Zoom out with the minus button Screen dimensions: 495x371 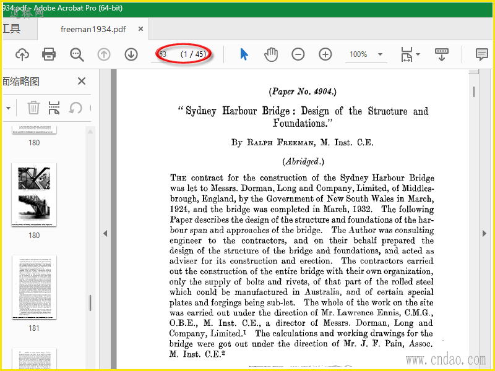[298, 54]
